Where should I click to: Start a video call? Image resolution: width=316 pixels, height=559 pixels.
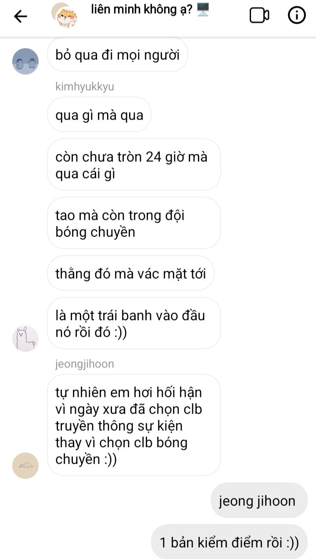coord(259,16)
